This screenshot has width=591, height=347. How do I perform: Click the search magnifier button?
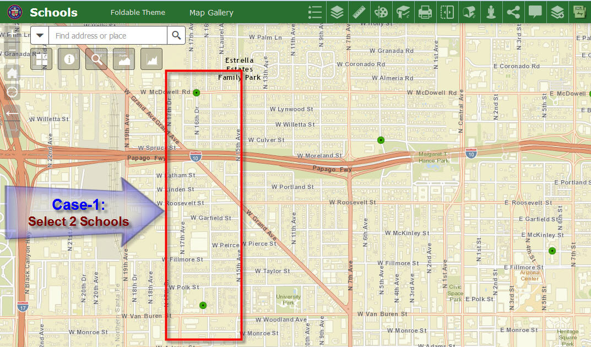pyautogui.click(x=176, y=35)
